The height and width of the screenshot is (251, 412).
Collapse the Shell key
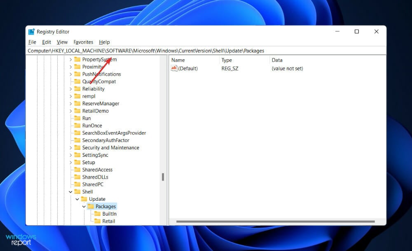[x=70, y=191]
